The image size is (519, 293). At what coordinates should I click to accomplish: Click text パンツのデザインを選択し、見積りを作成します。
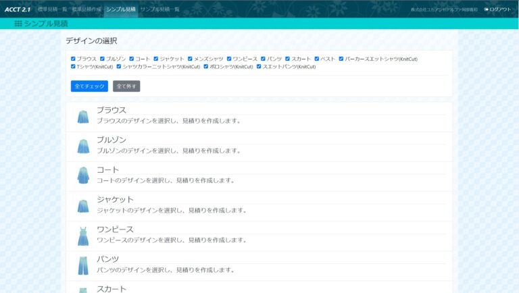pyautogui.click(x=166, y=270)
